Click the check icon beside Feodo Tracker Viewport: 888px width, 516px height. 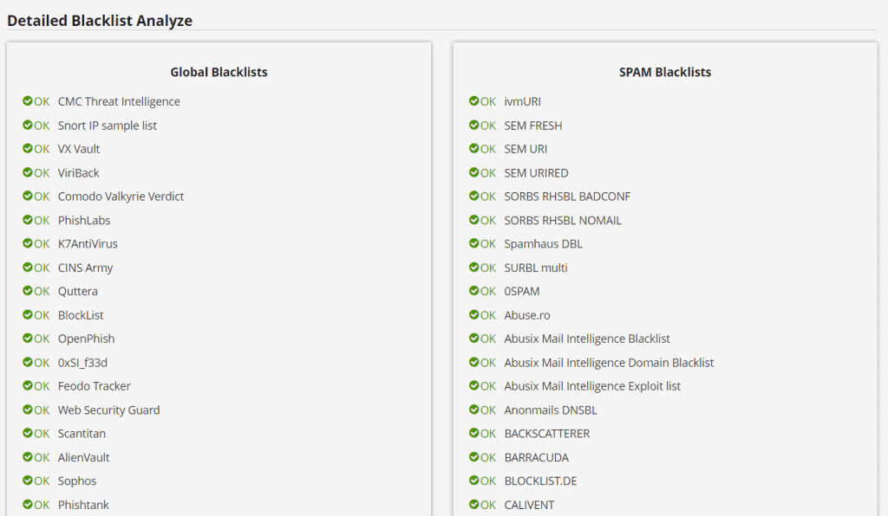[28, 385]
